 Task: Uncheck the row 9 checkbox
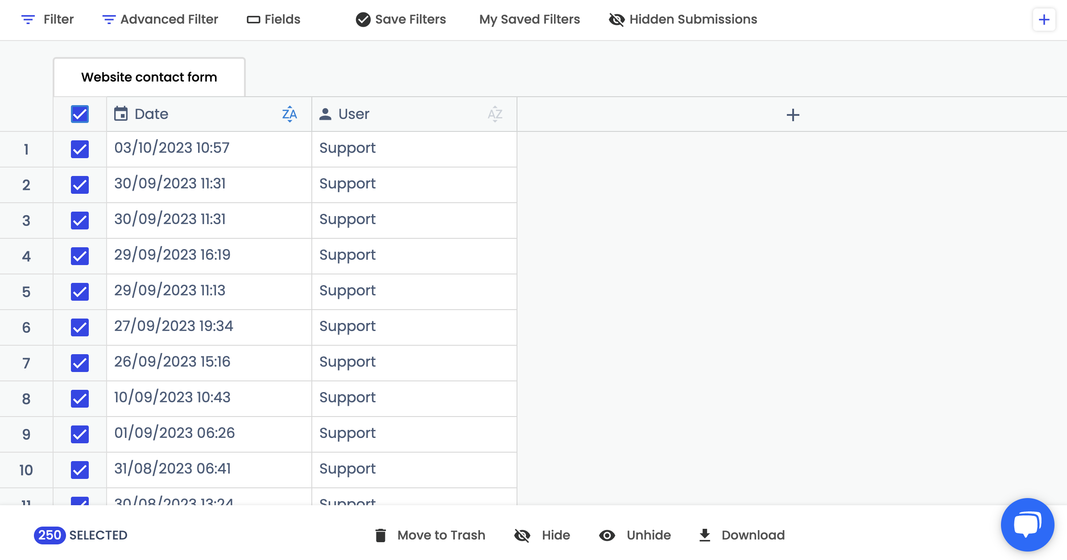point(80,434)
